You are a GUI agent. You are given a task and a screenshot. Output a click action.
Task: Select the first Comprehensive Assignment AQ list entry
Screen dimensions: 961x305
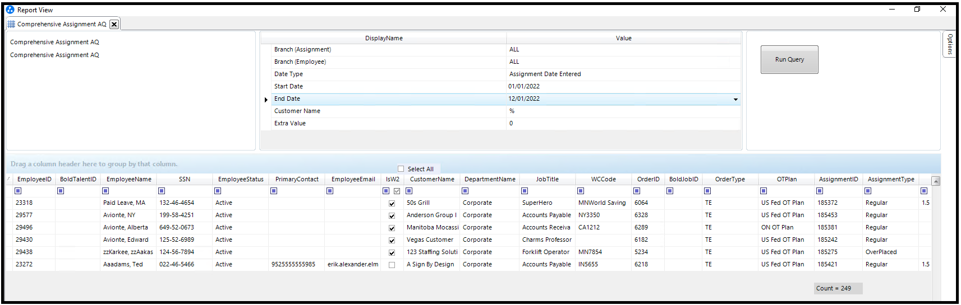point(54,42)
